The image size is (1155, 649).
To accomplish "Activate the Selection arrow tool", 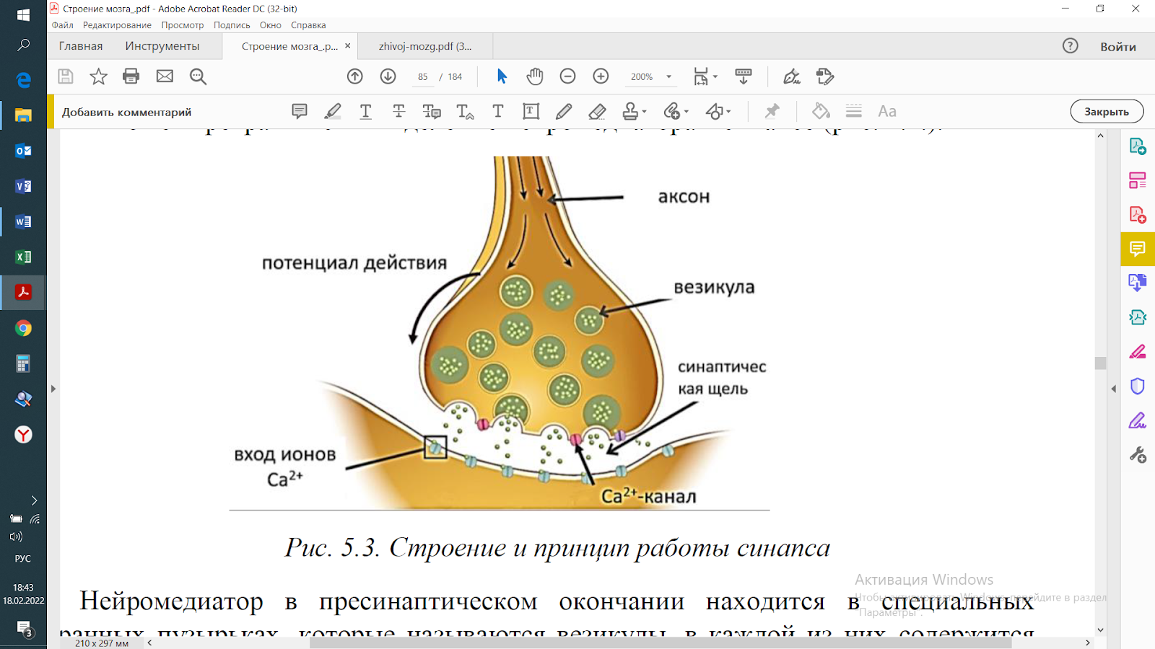I will pyautogui.click(x=502, y=76).
